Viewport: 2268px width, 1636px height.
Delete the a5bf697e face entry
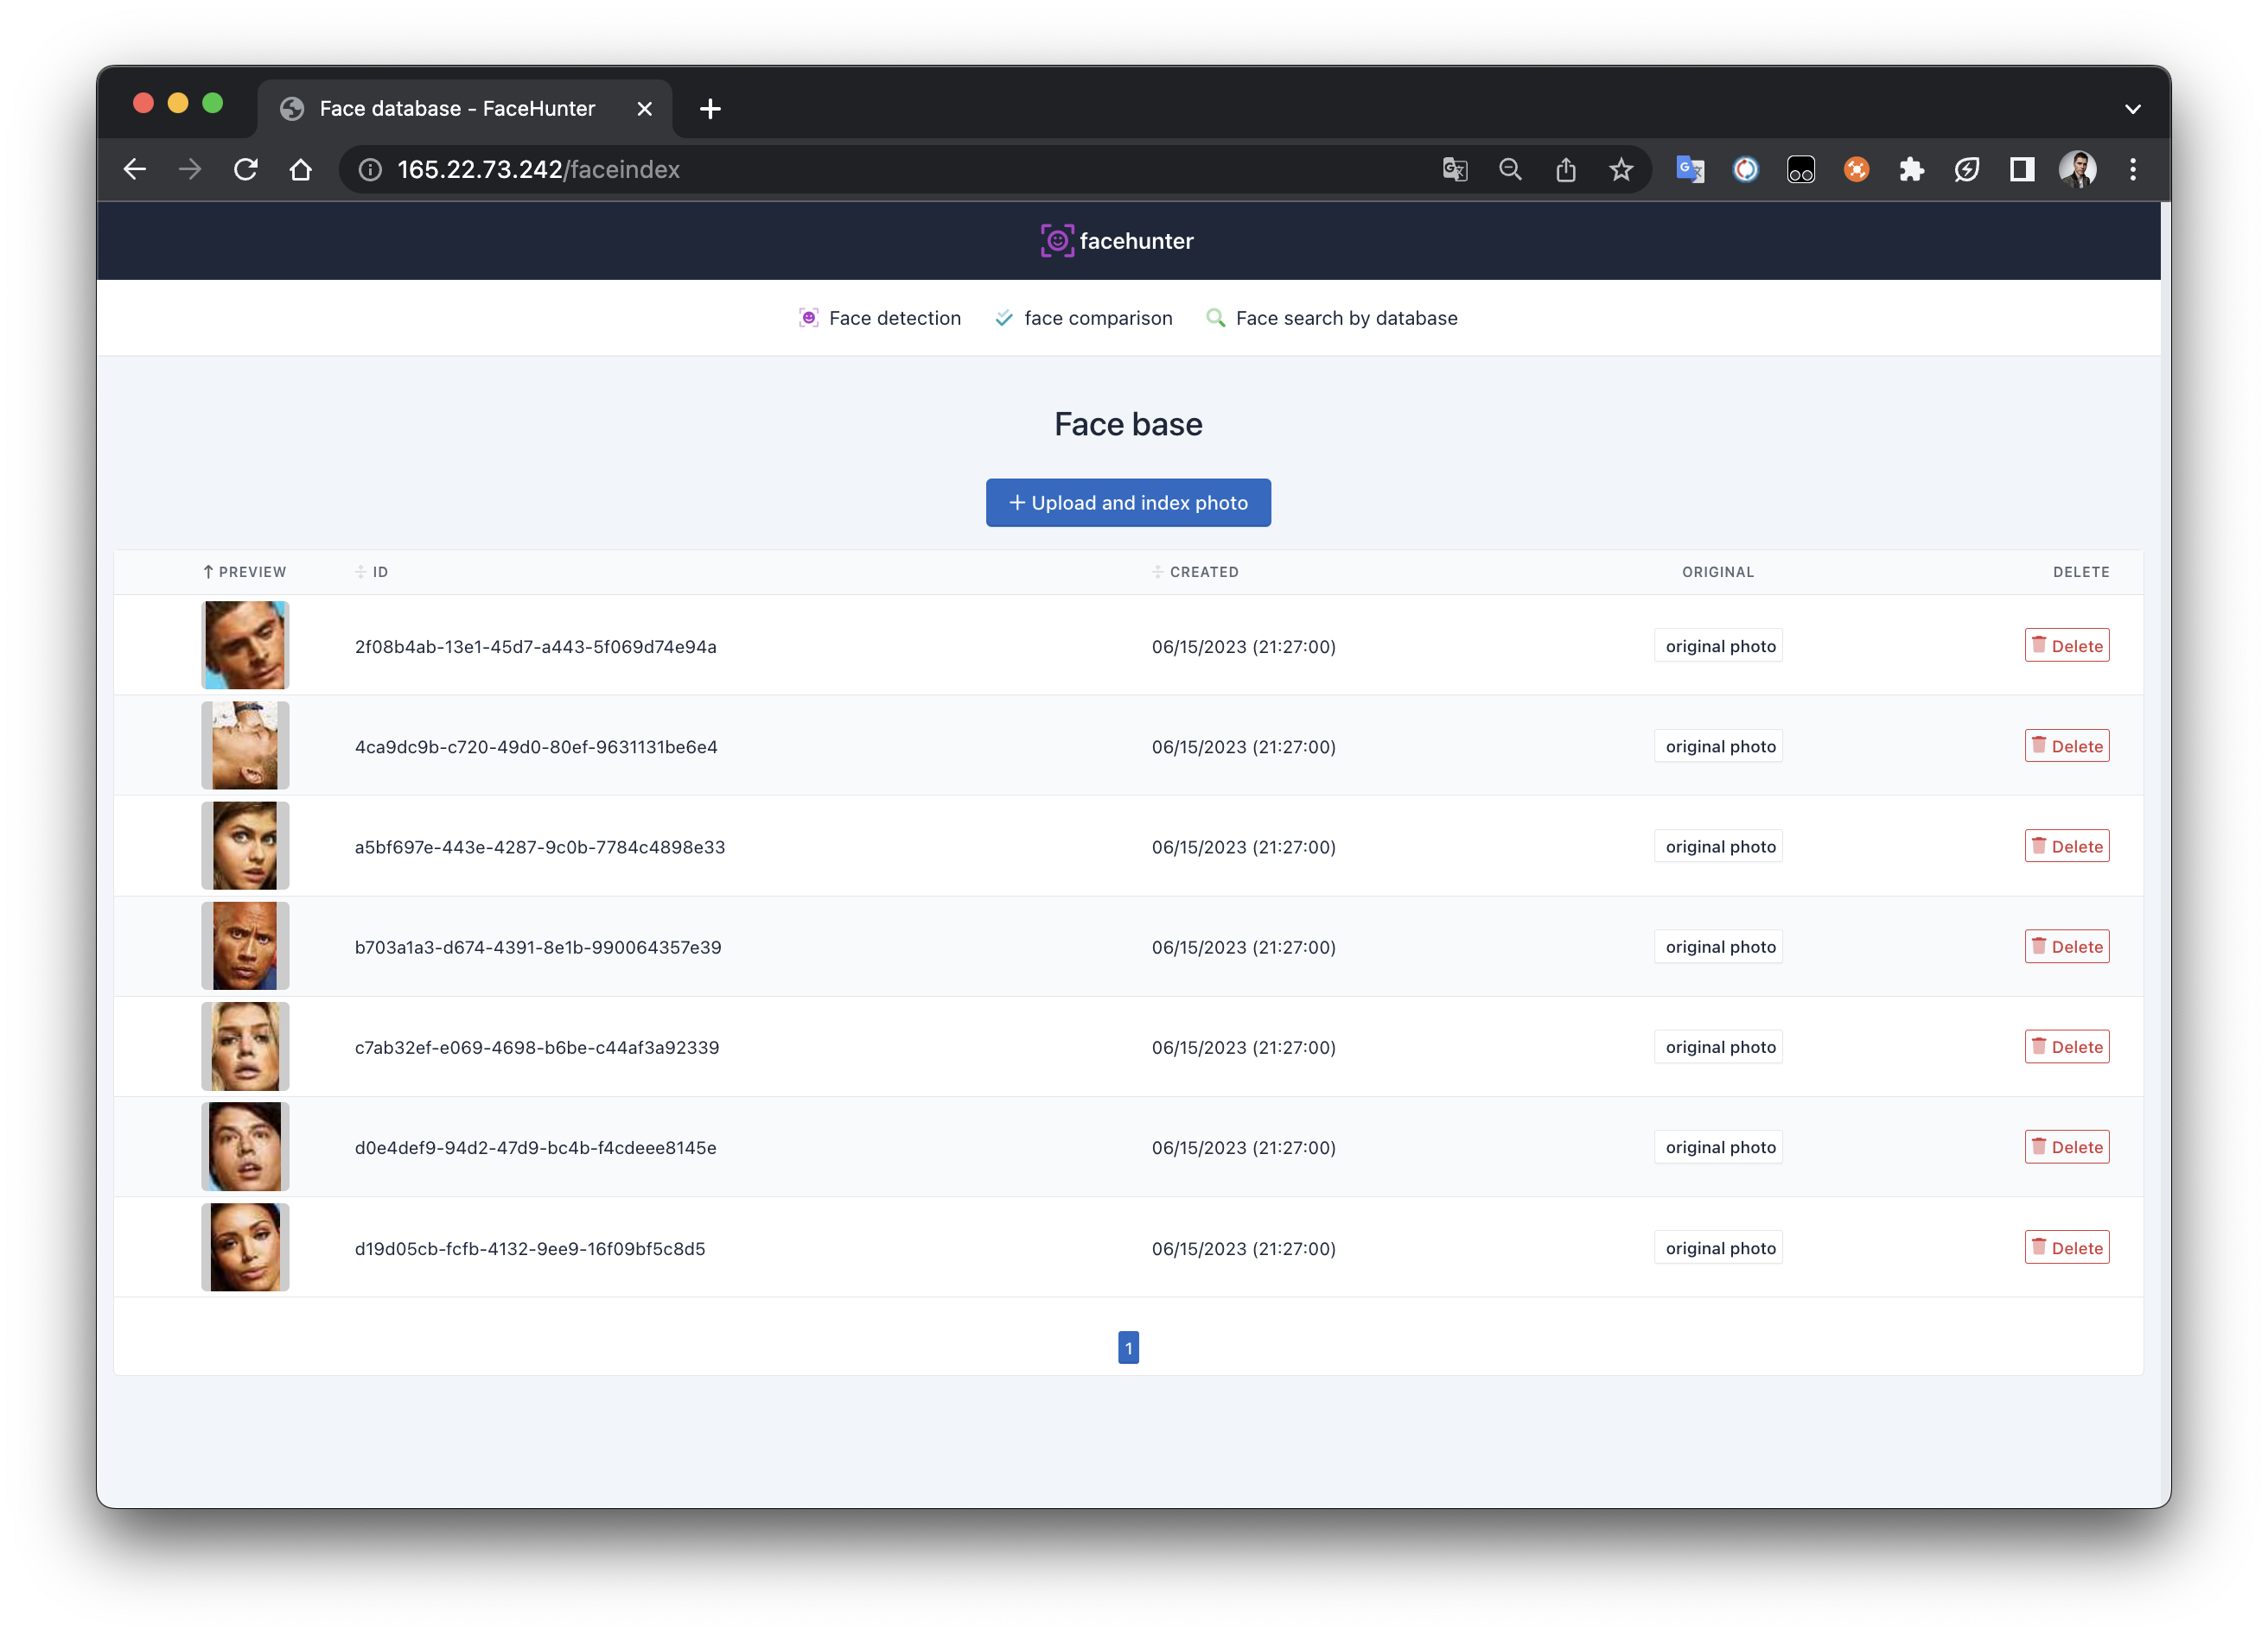(2067, 847)
